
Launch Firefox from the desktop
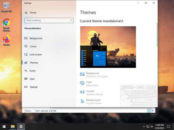click(6, 40)
